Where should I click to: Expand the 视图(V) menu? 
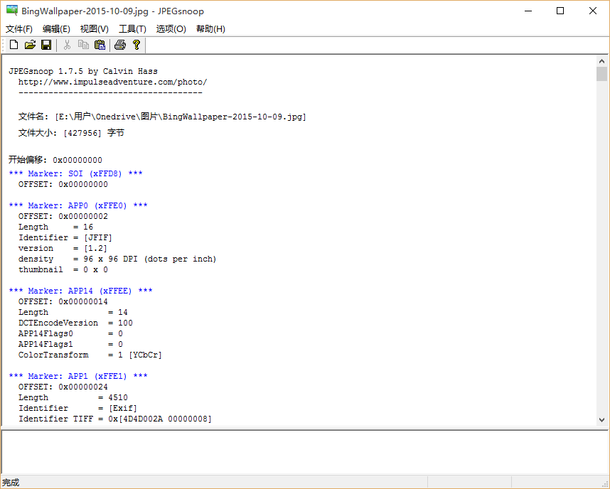(95, 29)
